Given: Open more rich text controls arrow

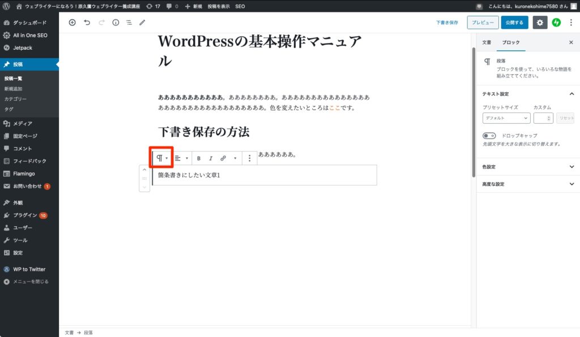Looking at the screenshot, I should (x=235, y=158).
